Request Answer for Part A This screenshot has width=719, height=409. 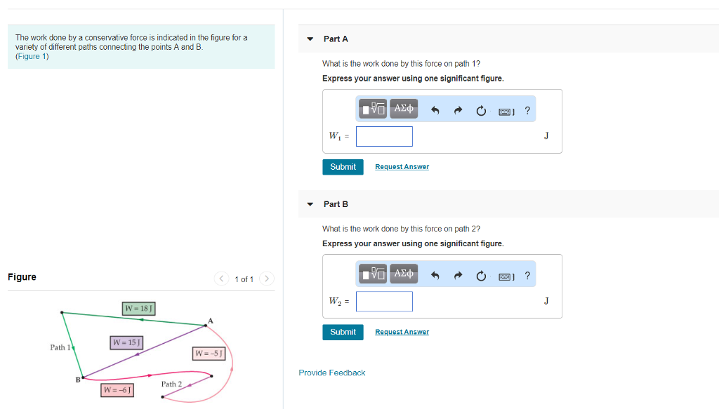402,166
